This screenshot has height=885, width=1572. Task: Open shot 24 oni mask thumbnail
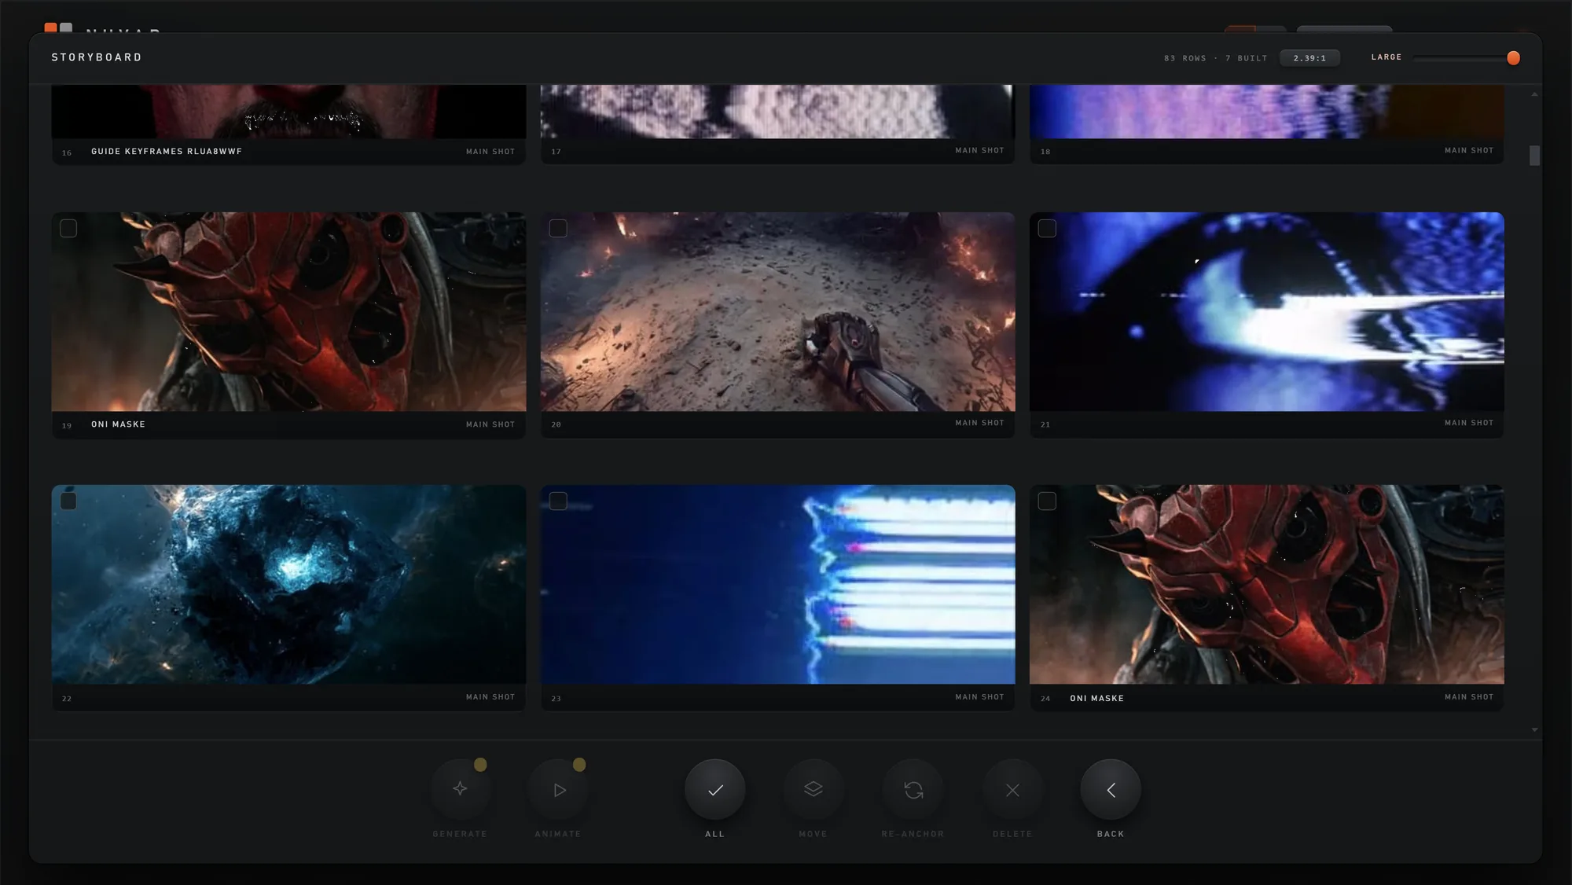[x=1267, y=584]
